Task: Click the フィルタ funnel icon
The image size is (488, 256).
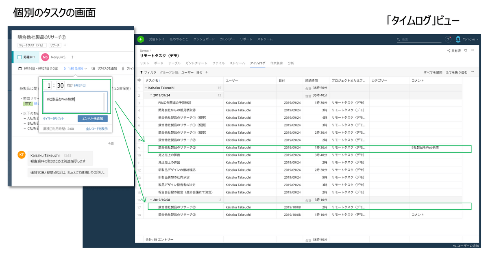Action: 142,72
